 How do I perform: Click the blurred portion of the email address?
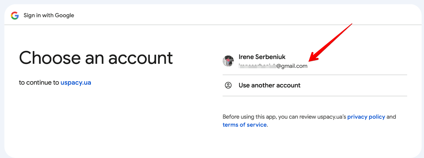(257, 66)
